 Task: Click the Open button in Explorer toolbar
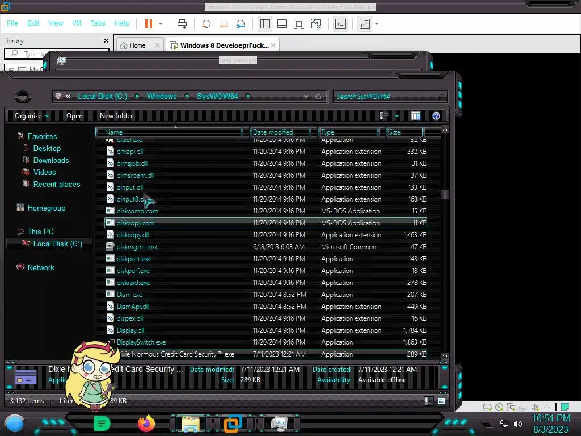click(x=74, y=116)
